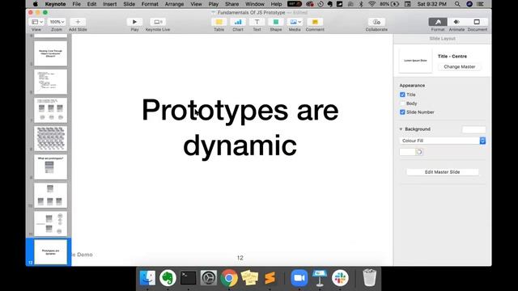Click the Edit Master Slide button
Viewport: 518px width, 291px height.
tap(442, 172)
